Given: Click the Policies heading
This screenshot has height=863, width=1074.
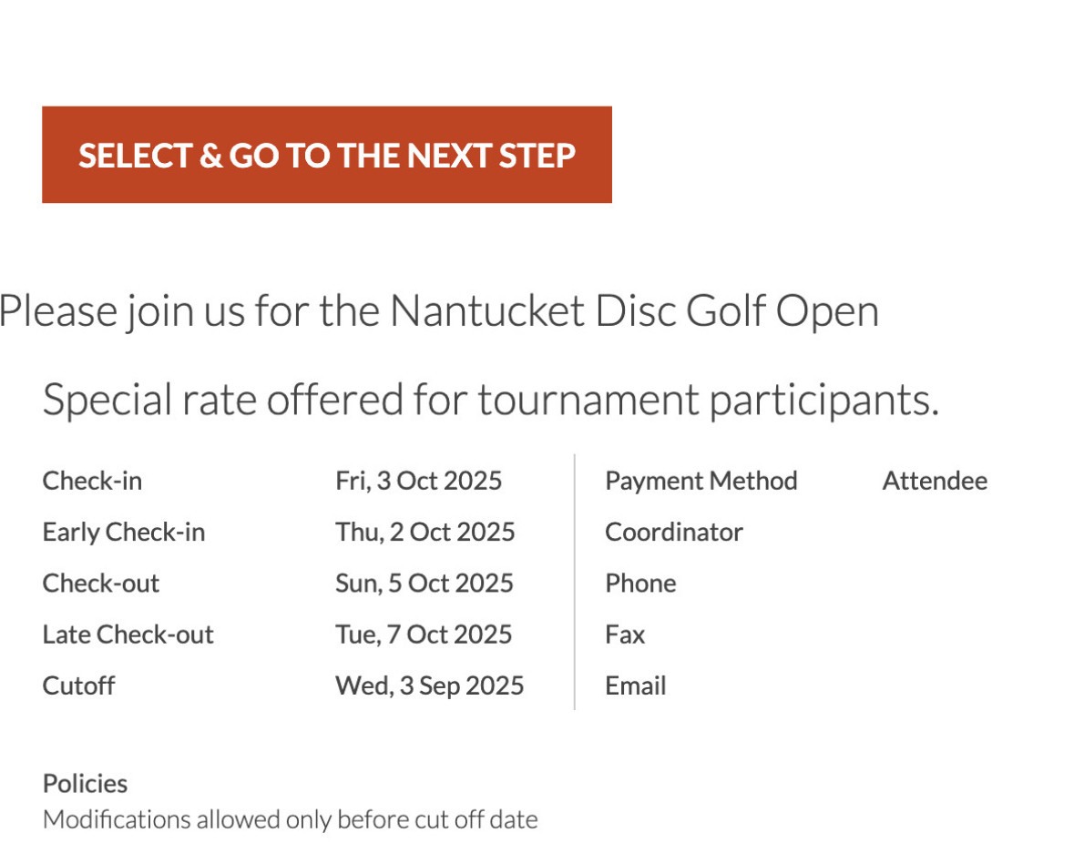Looking at the screenshot, I should [85, 784].
